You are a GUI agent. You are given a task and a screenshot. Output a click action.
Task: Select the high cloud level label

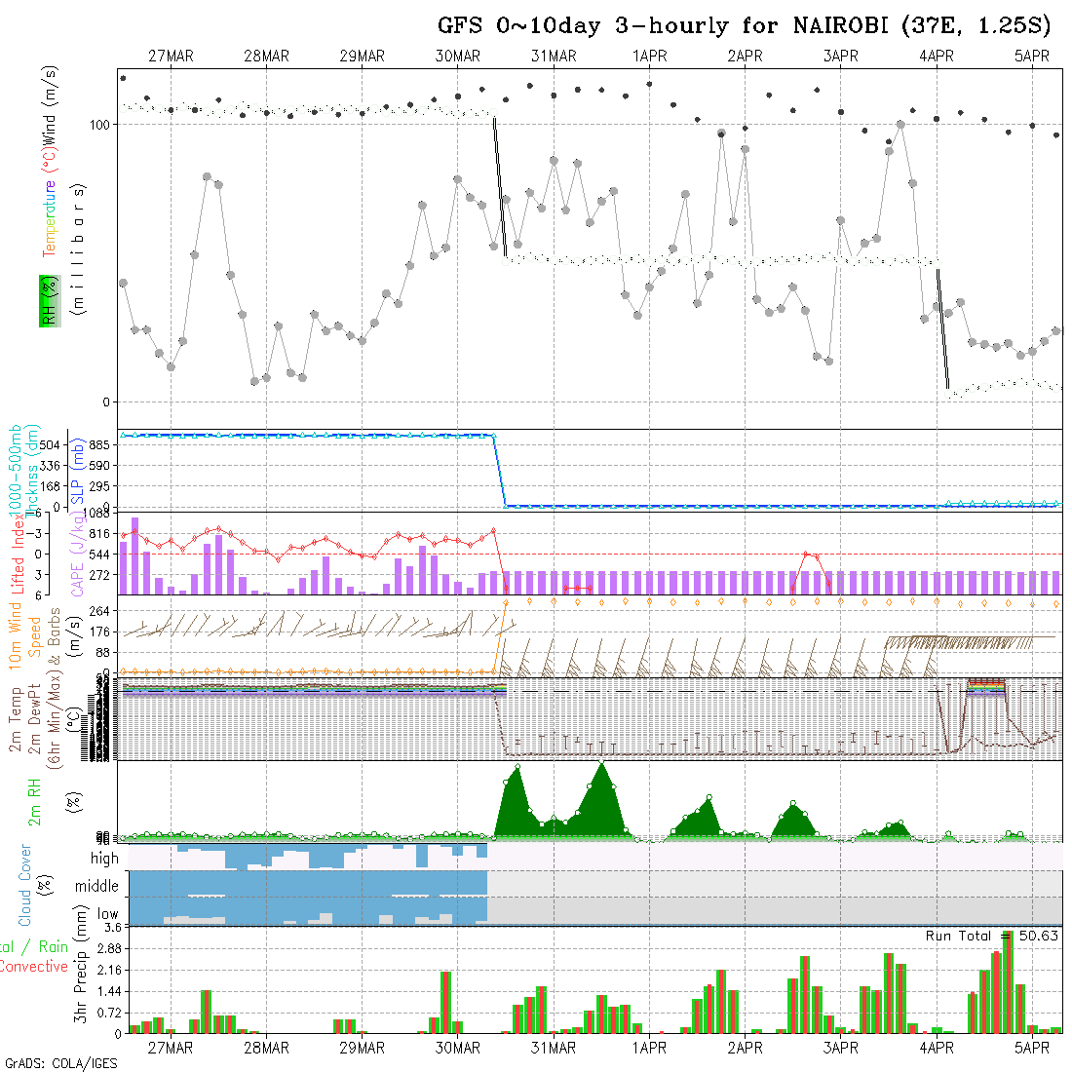point(104,859)
